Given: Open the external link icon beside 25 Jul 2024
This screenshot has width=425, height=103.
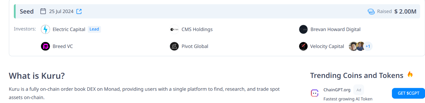Looking at the screenshot, I should coord(79,11).
